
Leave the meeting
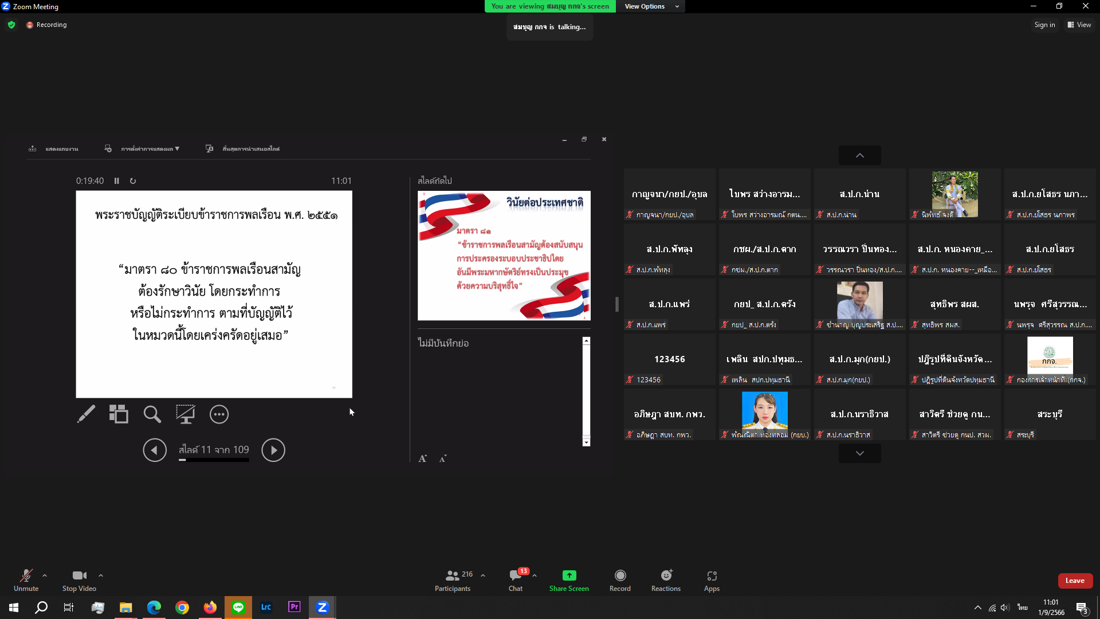coord(1075,581)
